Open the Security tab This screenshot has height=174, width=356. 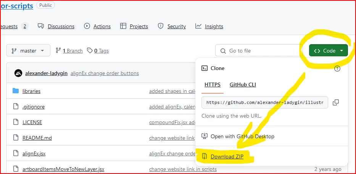177,27
